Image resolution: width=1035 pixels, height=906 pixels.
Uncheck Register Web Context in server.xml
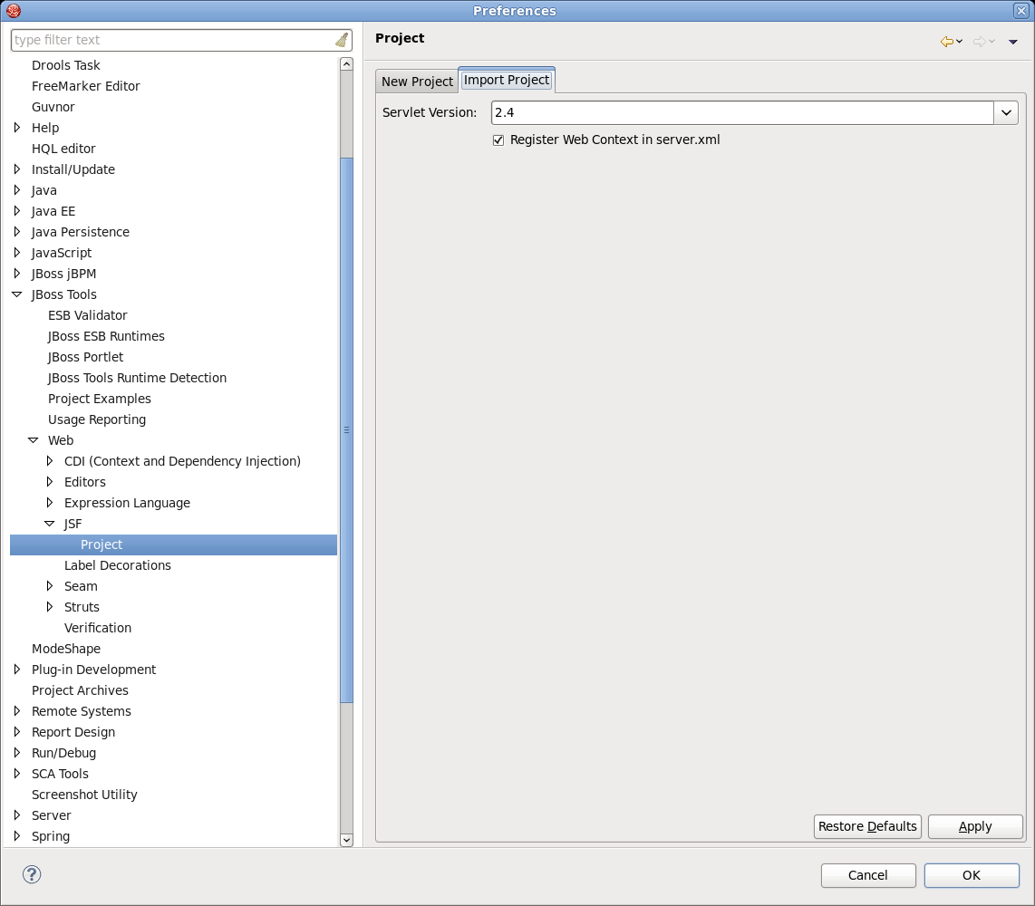pyautogui.click(x=498, y=140)
